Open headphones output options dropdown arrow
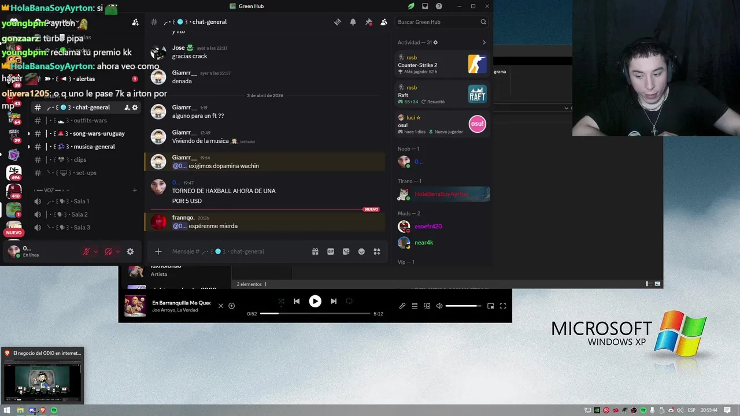The image size is (740, 416). 118,251
